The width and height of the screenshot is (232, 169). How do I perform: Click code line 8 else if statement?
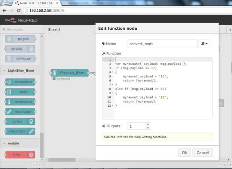(141, 89)
